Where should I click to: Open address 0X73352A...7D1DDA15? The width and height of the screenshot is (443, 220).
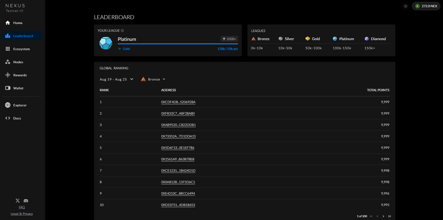(x=178, y=136)
